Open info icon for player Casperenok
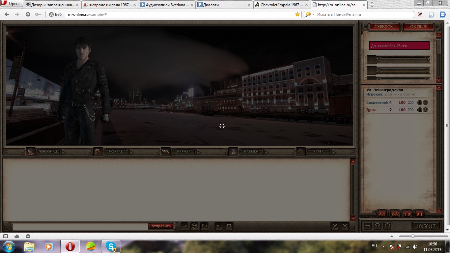 (x=420, y=102)
